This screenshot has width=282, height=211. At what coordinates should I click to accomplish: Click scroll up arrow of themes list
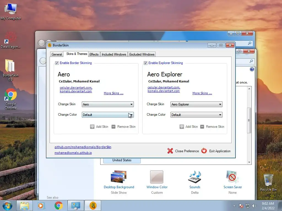click(249, 89)
